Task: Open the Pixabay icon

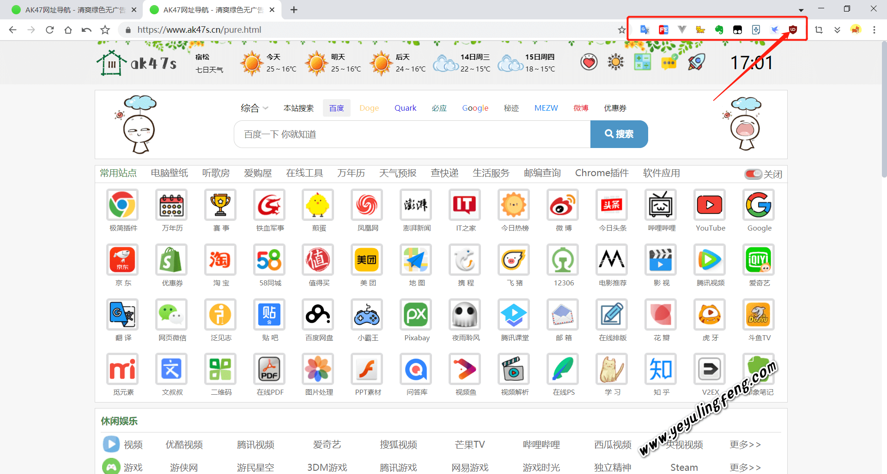Action: pyautogui.click(x=416, y=314)
